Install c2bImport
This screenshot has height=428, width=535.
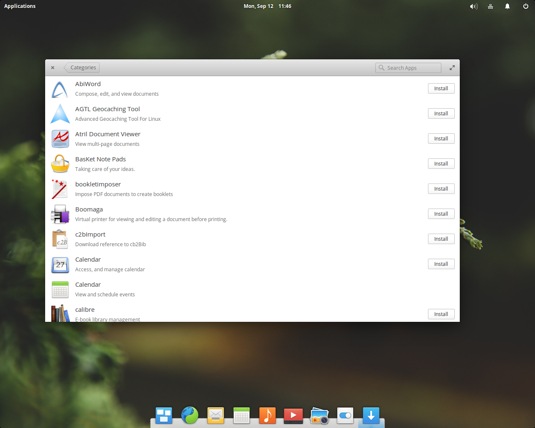441,239
